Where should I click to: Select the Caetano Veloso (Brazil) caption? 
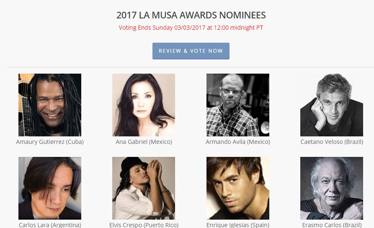point(332,142)
